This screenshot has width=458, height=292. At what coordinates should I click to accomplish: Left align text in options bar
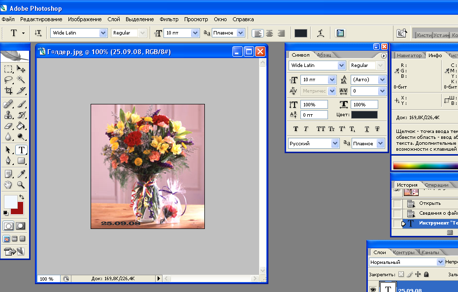pyautogui.click(x=258, y=33)
